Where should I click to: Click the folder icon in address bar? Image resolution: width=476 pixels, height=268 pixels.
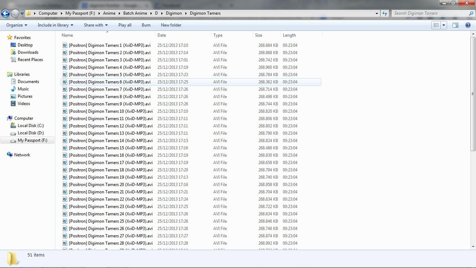(28, 13)
